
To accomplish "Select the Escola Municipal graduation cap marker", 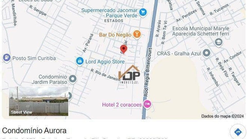I will point(219,42).
